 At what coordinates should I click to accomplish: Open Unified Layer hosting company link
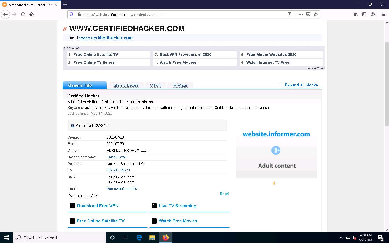pyautogui.click(x=117, y=157)
